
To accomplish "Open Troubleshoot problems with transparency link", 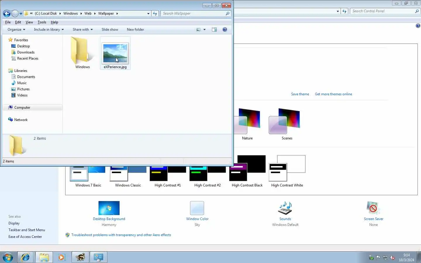I will pyautogui.click(x=121, y=235).
